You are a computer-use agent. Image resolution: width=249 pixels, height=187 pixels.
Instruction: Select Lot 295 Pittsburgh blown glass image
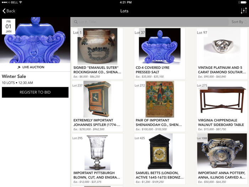click(x=97, y=152)
